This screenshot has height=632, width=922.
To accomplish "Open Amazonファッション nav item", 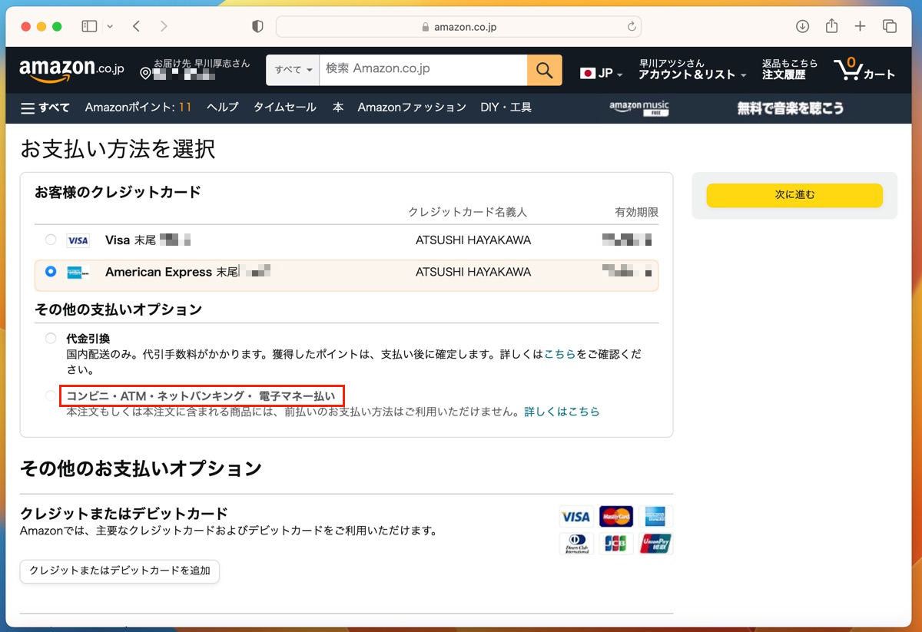I will point(412,108).
